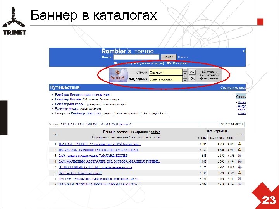Open the TEZ TOUR ТУРЦИЯ site link

point(100,144)
